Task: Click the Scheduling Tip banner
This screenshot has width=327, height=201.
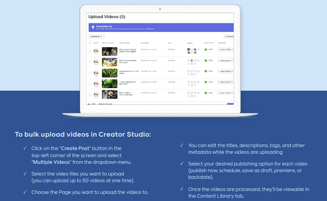Action: 161,28
